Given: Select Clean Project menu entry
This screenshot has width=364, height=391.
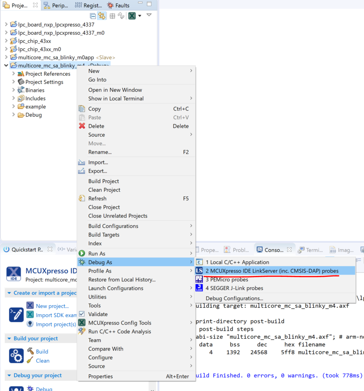Looking at the screenshot, I should 136,190.
